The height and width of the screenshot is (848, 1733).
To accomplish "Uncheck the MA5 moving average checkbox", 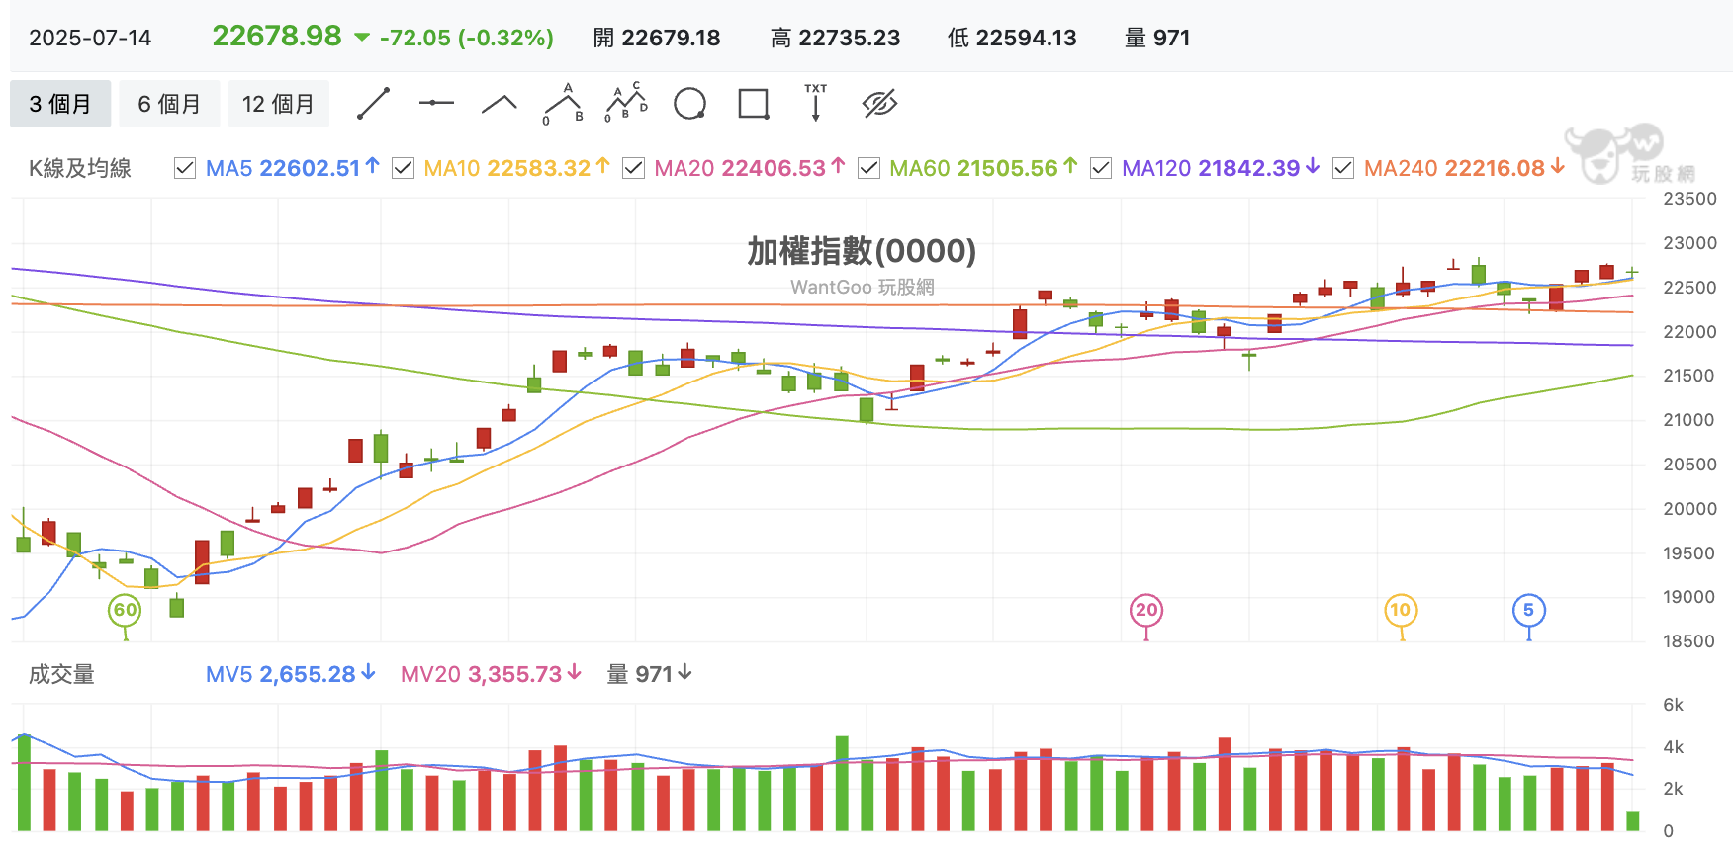I will click(185, 168).
